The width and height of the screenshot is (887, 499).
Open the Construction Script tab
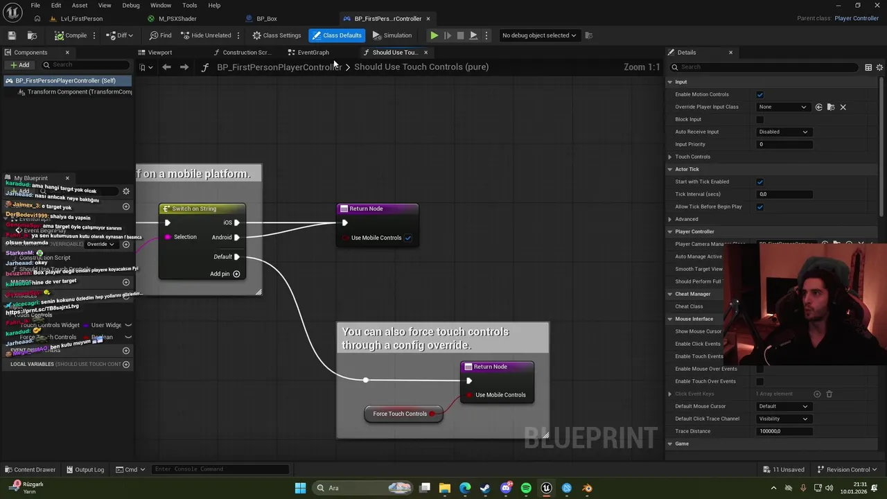(x=246, y=53)
